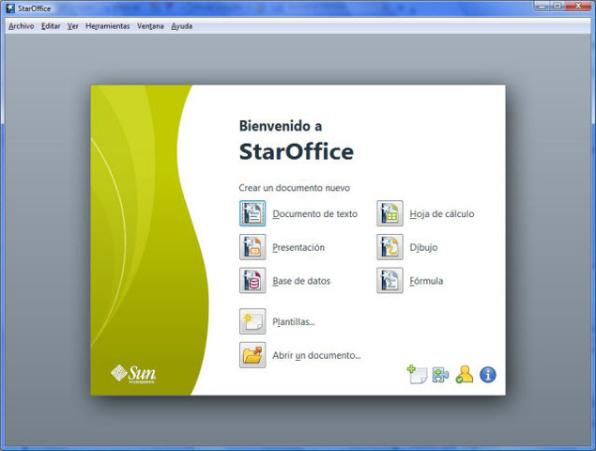Click the Abrir un documento folder icon
Screen dimensions: 596x451
[x=252, y=355]
